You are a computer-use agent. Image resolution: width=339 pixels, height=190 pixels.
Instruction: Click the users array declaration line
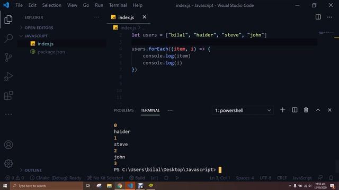pos(199,35)
